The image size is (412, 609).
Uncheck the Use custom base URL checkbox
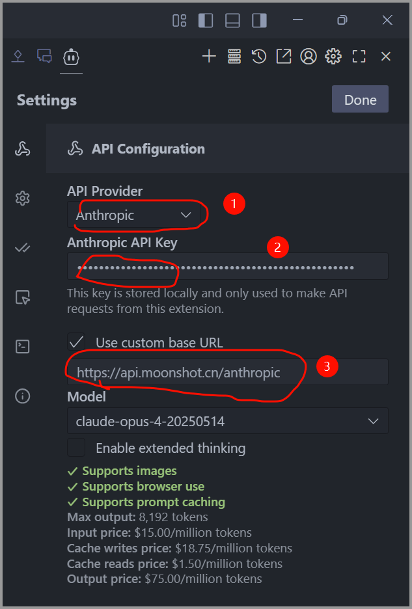tap(76, 342)
